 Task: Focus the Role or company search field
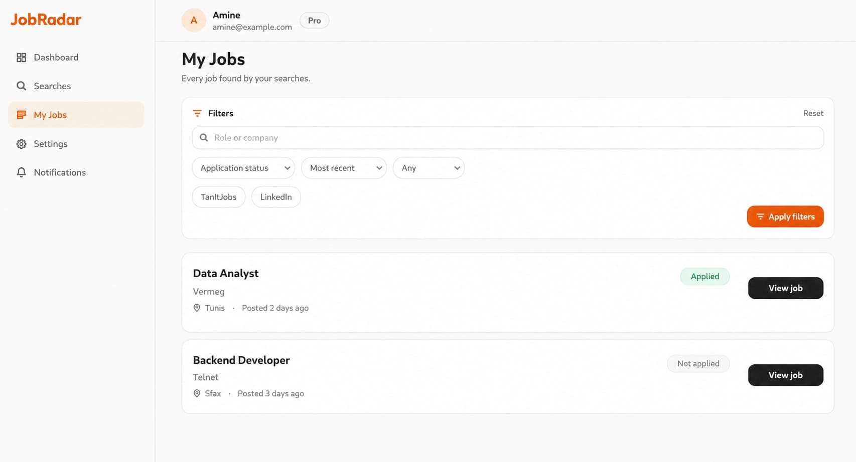pyautogui.click(x=508, y=138)
